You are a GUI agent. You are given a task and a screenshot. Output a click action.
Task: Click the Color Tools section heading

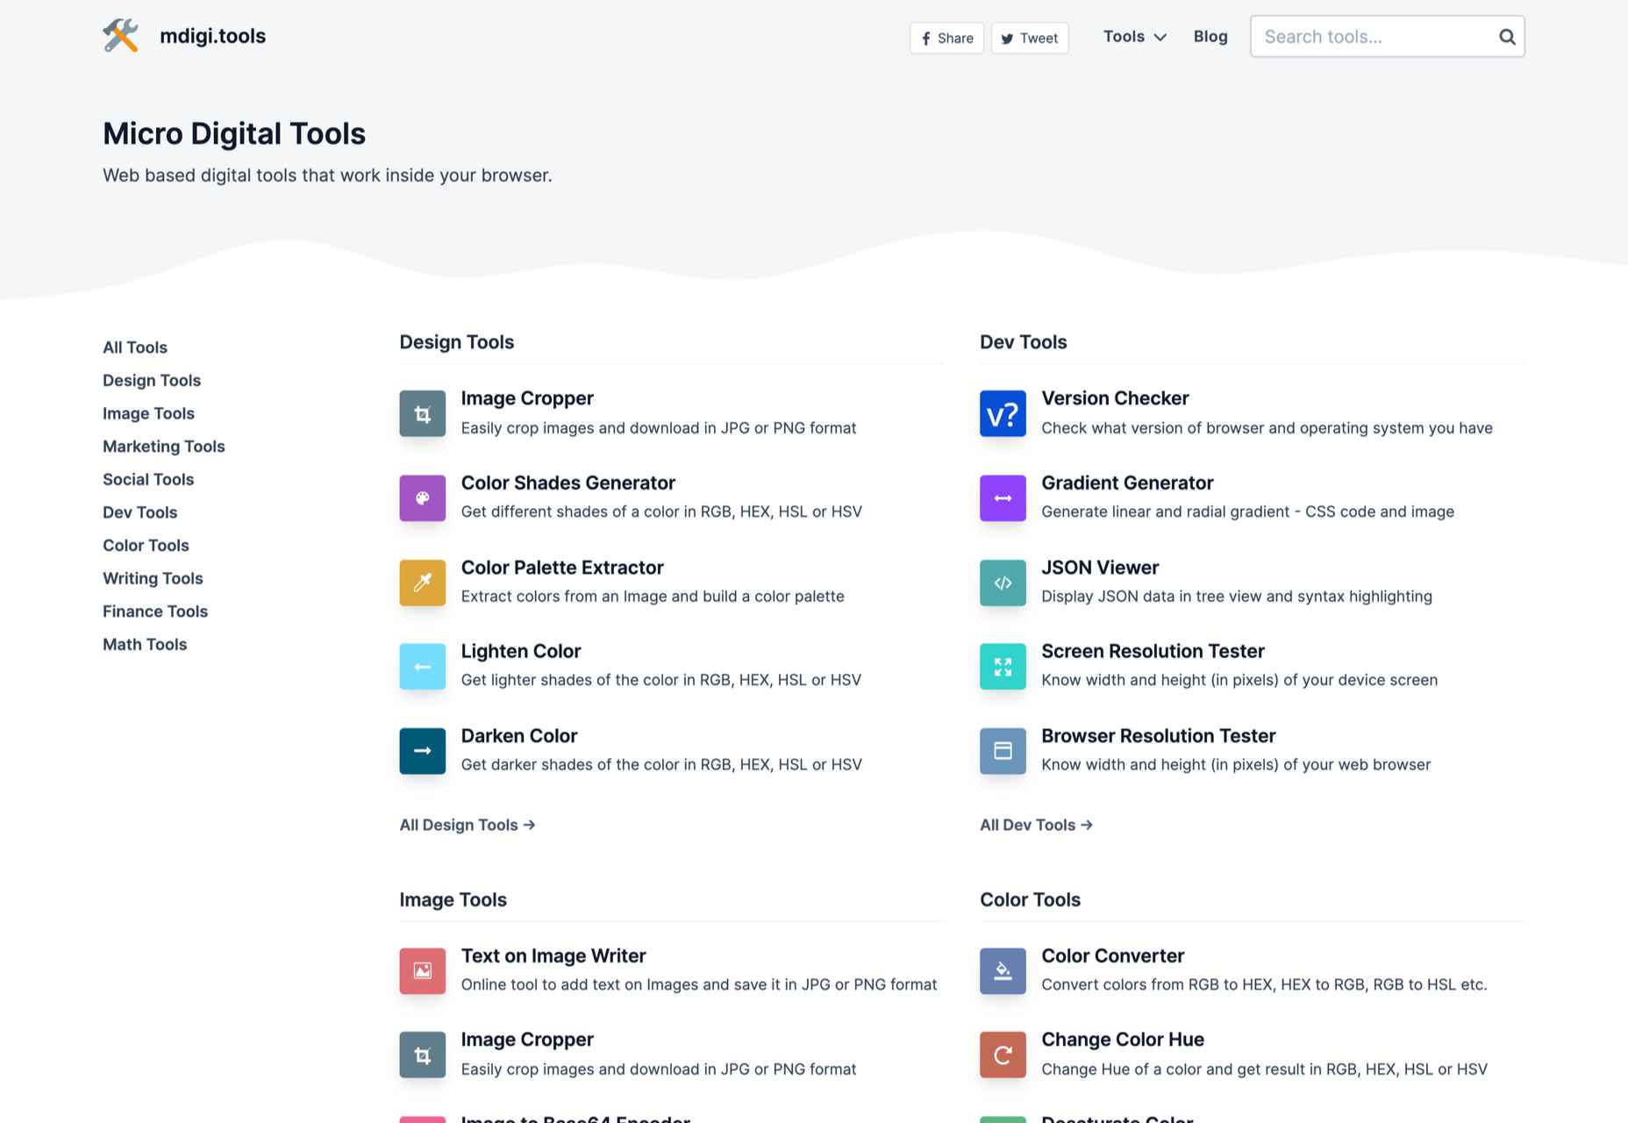coord(1030,900)
